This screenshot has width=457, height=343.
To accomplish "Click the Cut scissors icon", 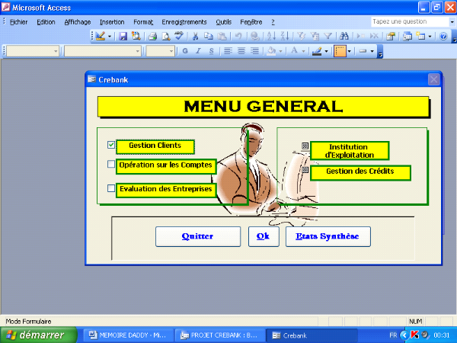I will coord(195,36).
